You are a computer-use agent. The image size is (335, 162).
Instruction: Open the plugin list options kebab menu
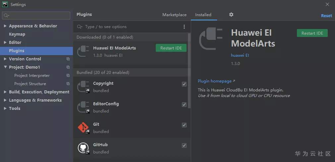(184, 27)
